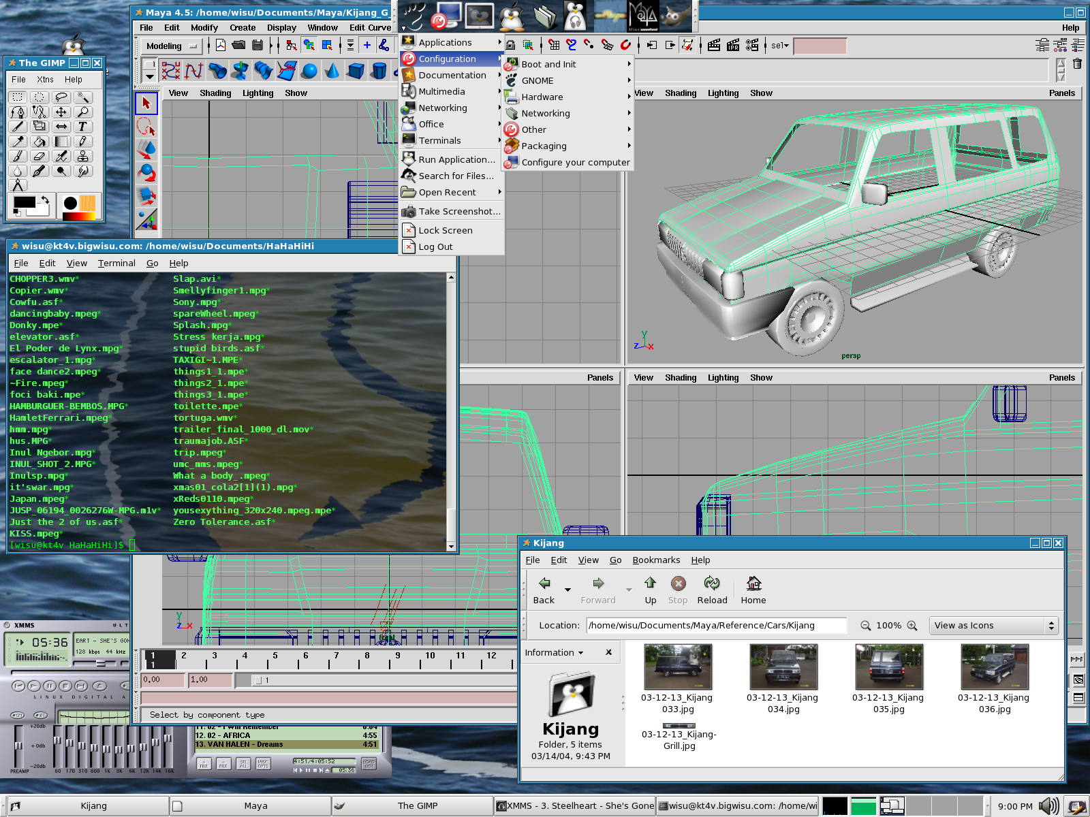Select GIMP measure compass tool
Viewport: 1090px width, 817px height.
(18, 186)
